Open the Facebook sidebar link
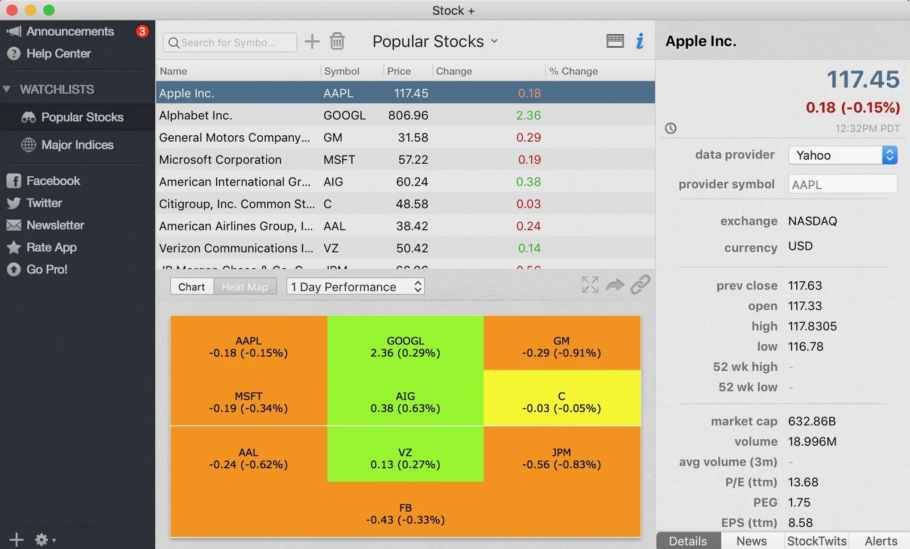This screenshot has width=910, height=549. tap(44, 181)
